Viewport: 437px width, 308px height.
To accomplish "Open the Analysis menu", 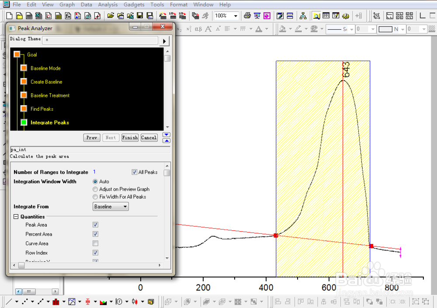I will click(x=108, y=4).
